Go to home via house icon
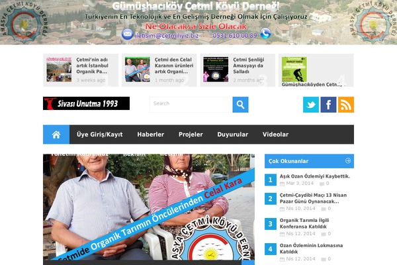 56,134
